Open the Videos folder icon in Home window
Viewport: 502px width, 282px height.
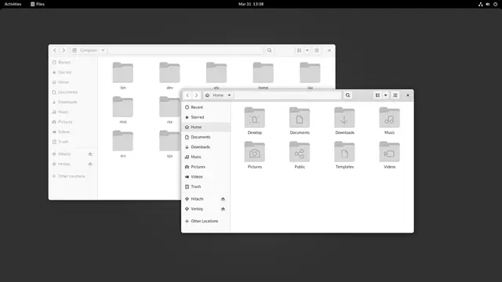[x=389, y=152]
